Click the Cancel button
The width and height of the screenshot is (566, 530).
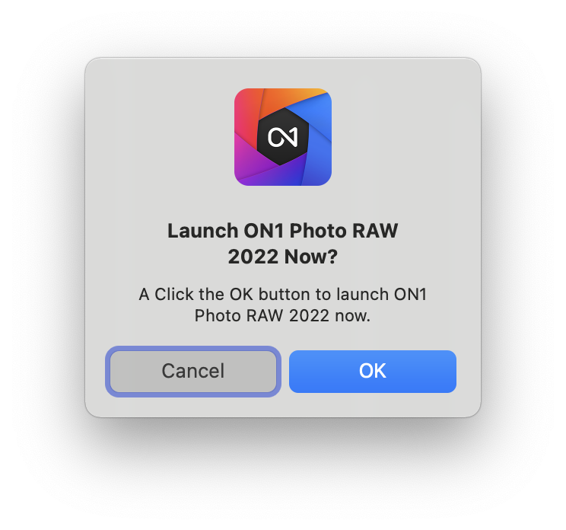(193, 371)
